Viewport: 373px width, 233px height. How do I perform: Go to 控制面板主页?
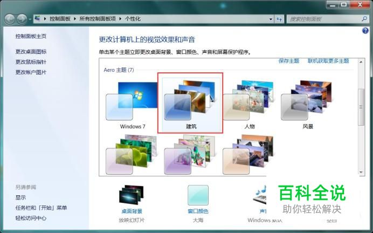tap(31, 36)
